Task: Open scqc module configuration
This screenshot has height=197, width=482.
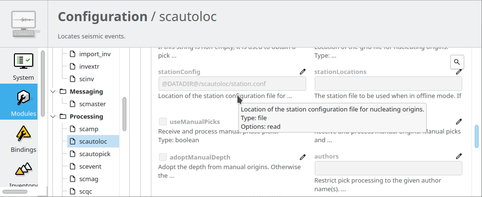Action: point(86,191)
